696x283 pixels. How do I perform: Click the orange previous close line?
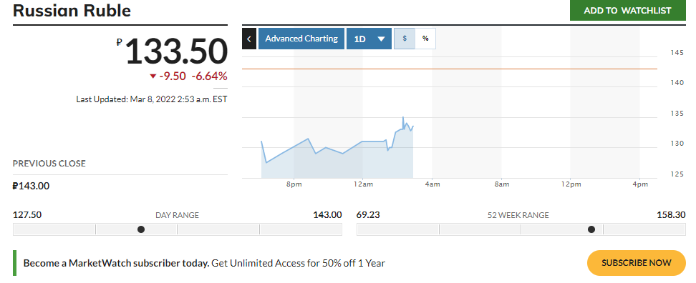(x=450, y=69)
